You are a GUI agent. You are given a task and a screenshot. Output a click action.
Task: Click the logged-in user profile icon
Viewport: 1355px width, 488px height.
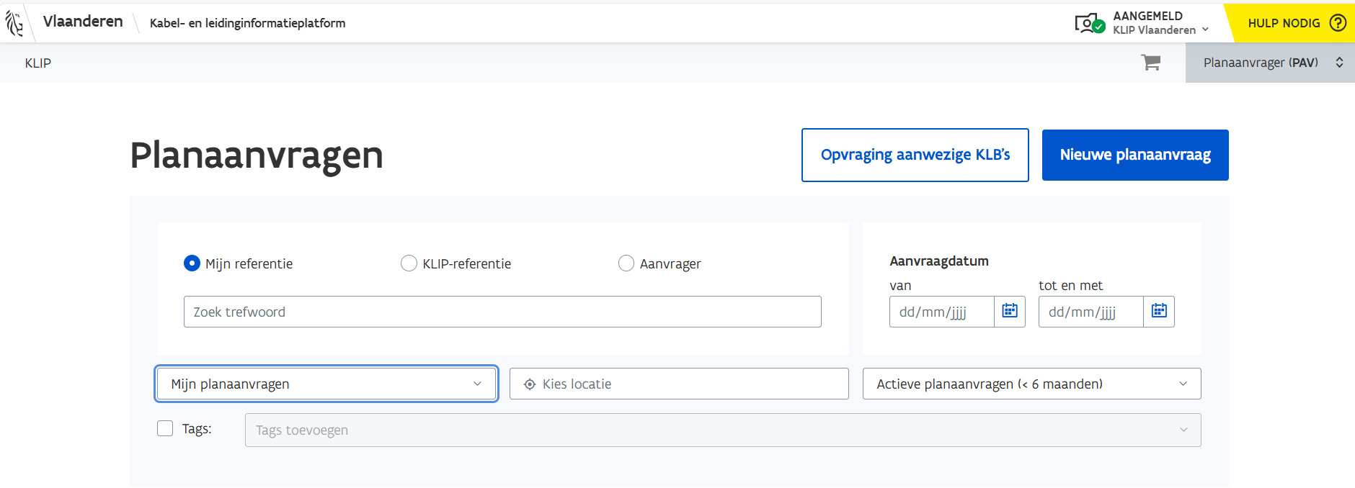pyautogui.click(x=1088, y=23)
